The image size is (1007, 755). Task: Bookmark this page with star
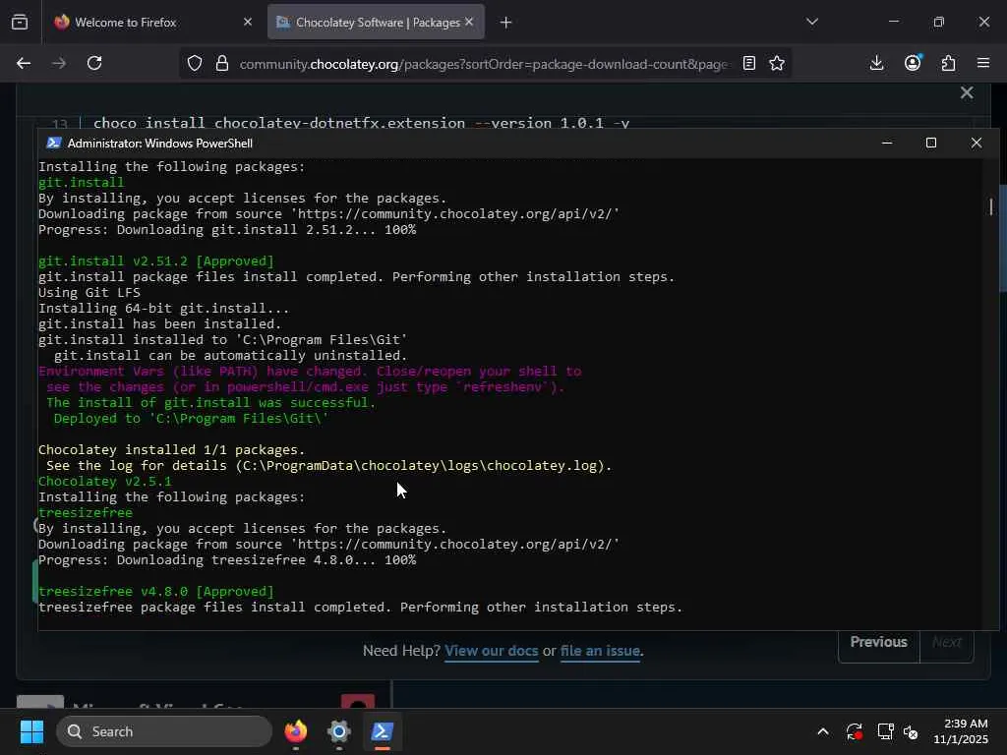click(x=777, y=63)
